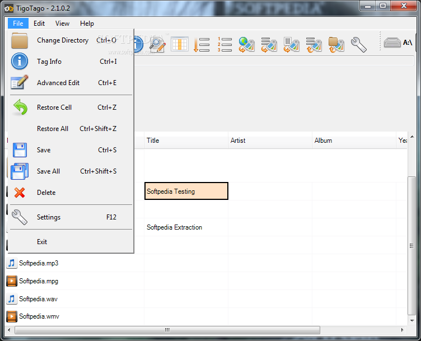Select Delete menu entry
The image size is (421, 341).
click(x=71, y=193)
